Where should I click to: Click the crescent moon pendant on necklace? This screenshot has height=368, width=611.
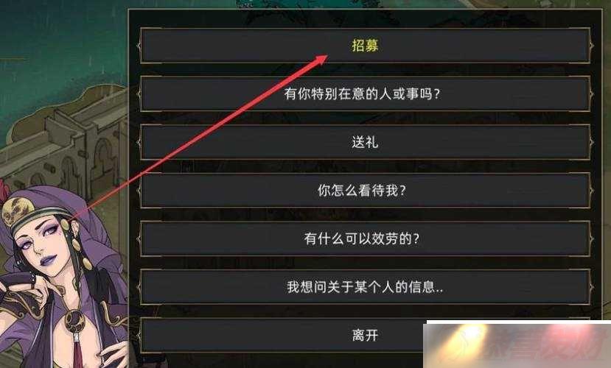coord(74,321)
